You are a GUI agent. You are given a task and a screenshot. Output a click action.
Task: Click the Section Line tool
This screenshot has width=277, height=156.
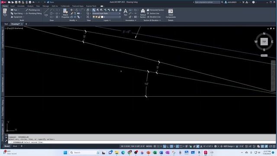click(x=153, y=13)
